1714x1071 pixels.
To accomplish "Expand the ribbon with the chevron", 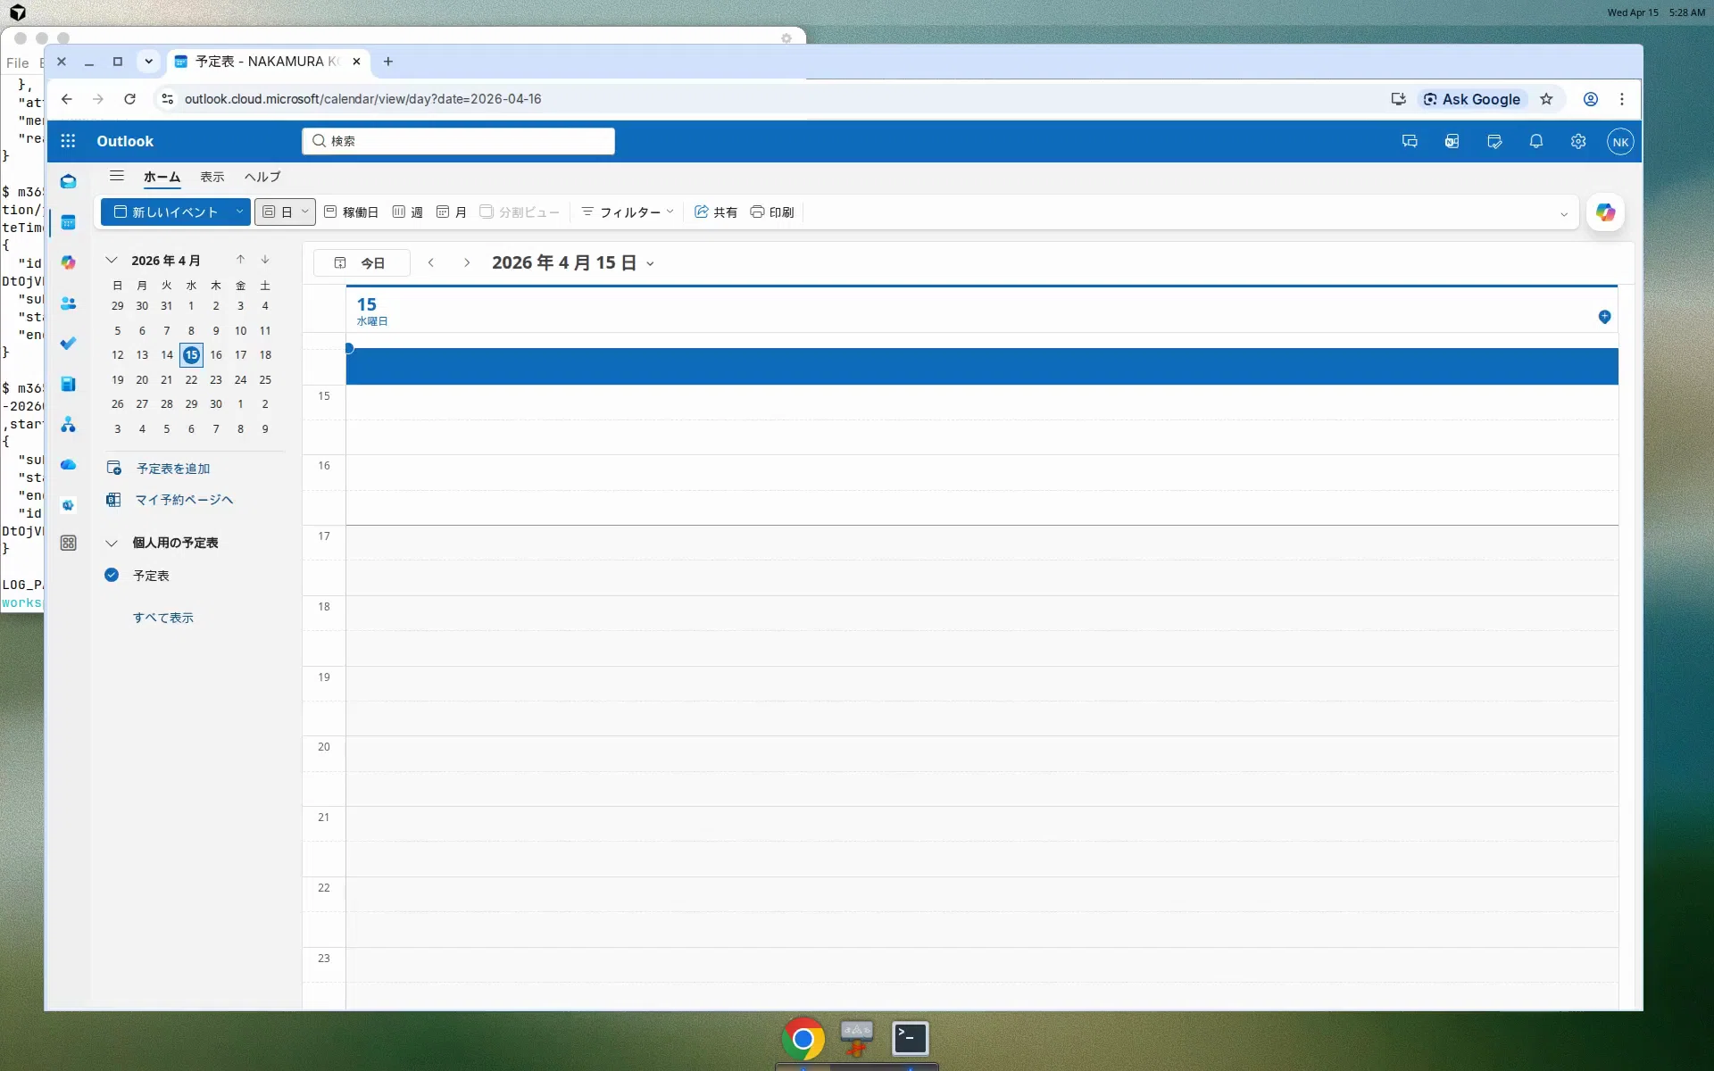I will tap(1564, 214).
